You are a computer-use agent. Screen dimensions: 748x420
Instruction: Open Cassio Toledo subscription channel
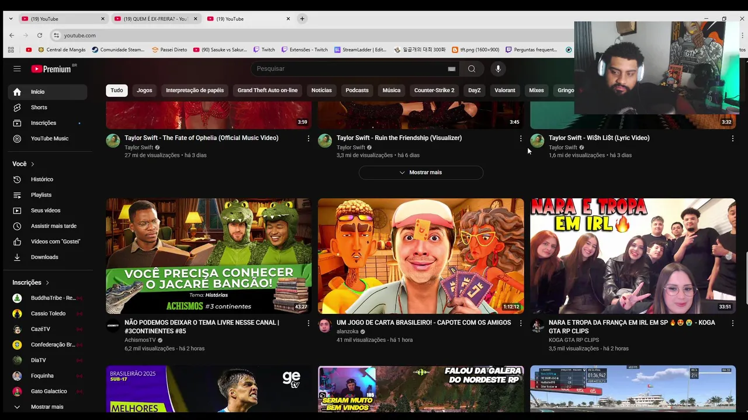coord(48,314)
